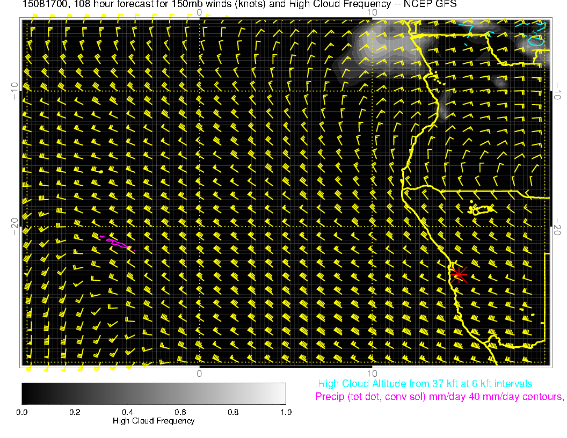The width and height of the screenshot is (567, 438).
Task: Click the left axis latitude label "-20"
Action: [x=14, y=226]
